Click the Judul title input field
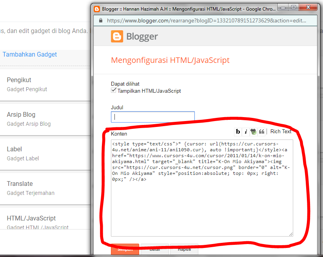Viewport: 323px width, 257px height. click(x=153, y=117)
